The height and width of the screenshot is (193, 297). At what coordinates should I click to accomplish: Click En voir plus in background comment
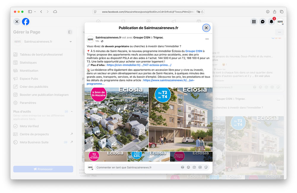tap(262, 76)
